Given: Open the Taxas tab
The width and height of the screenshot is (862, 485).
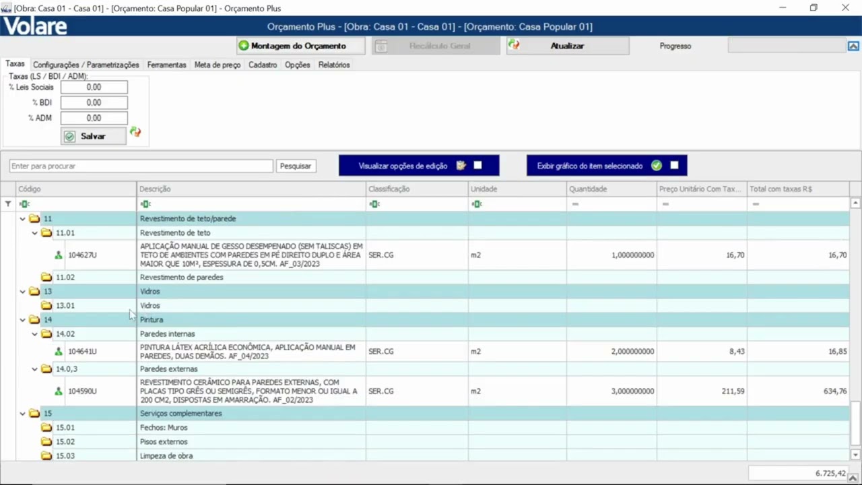Looking at the screenshot, I should pos(15,64).
